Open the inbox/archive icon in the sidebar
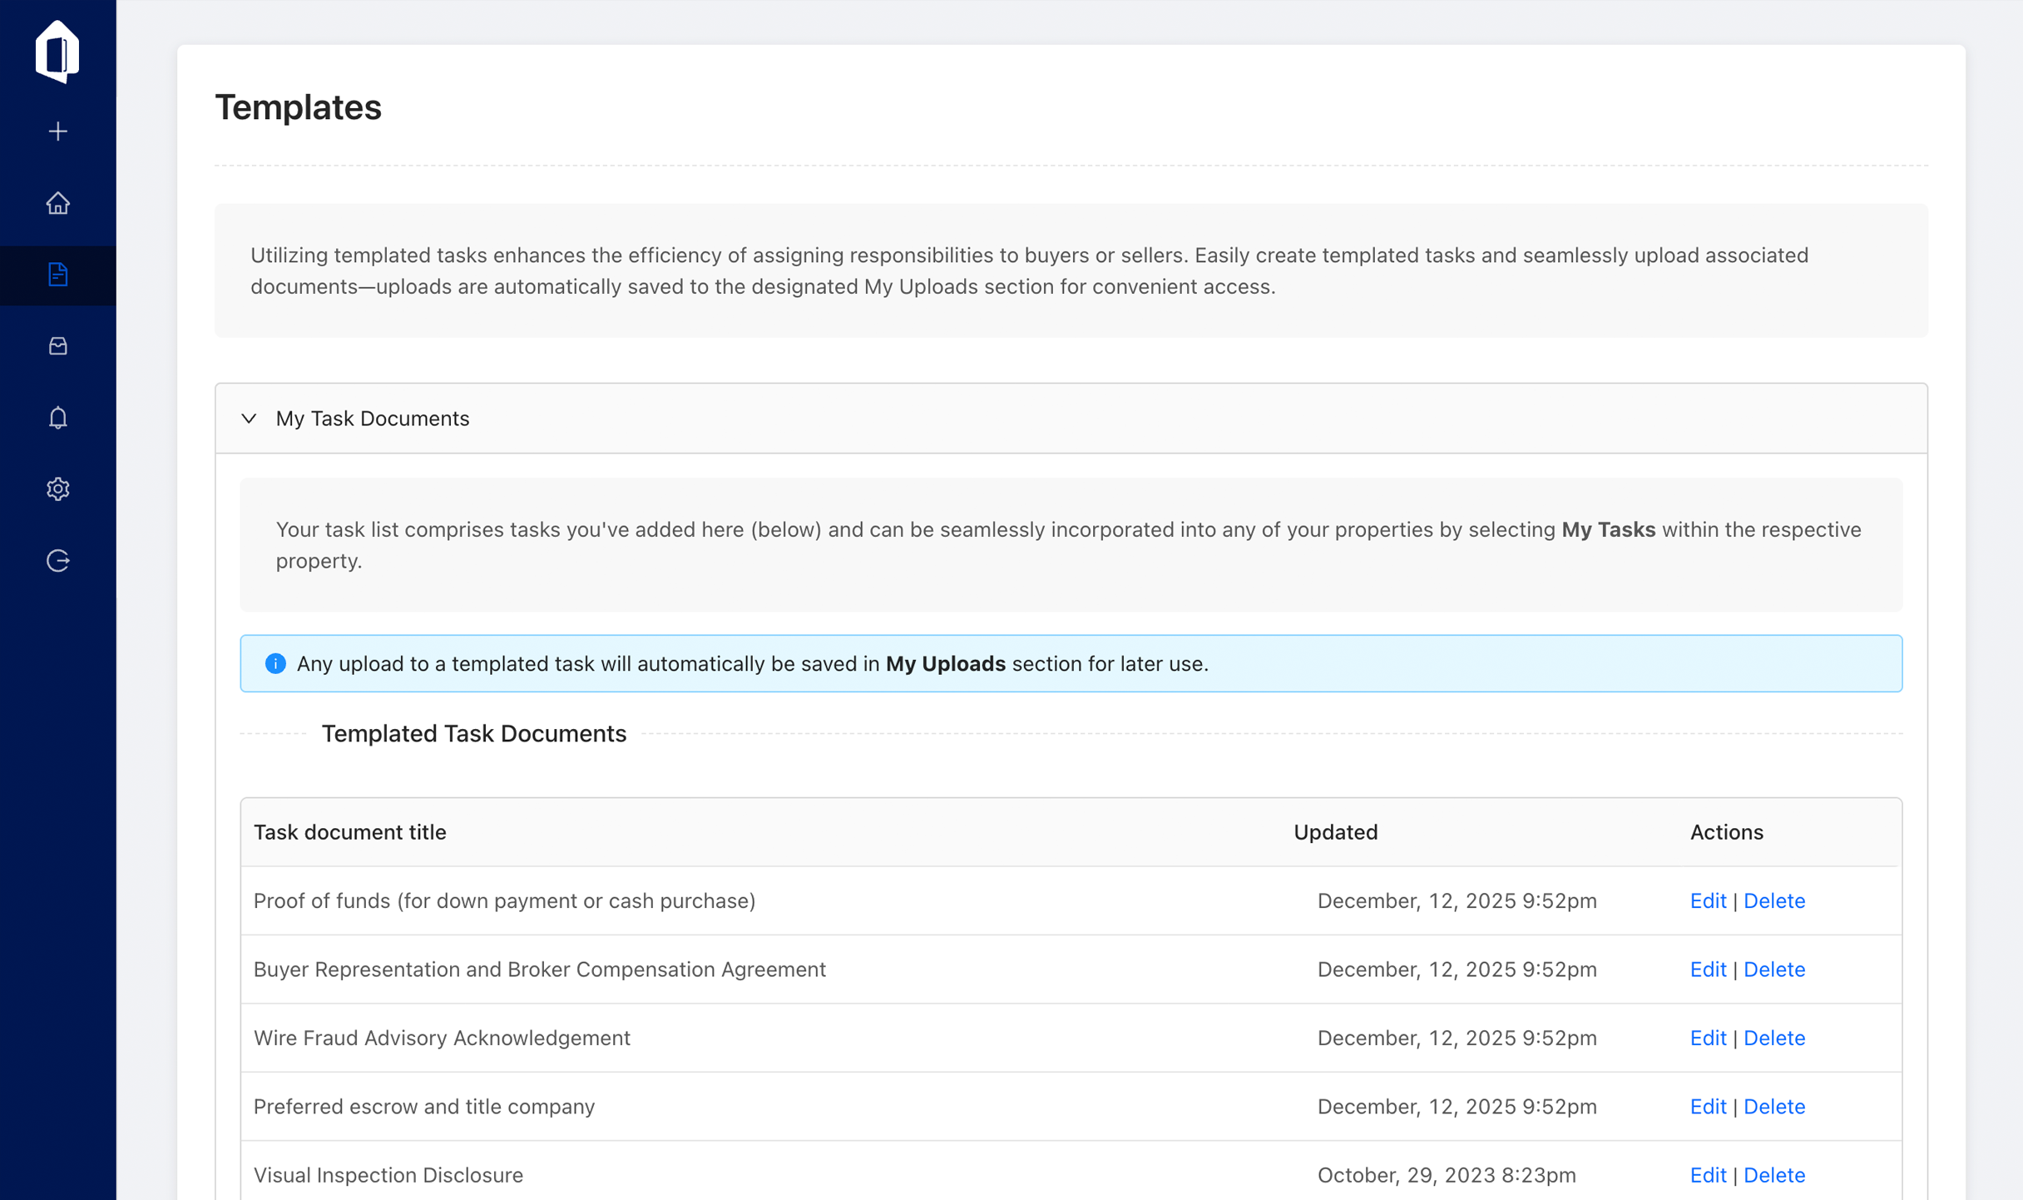The width and height of the screenshot is (2023, 1200). [57, 346]
